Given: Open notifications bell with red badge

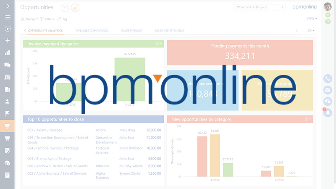Looking at the screenshot, I should (x=328, y=112).
